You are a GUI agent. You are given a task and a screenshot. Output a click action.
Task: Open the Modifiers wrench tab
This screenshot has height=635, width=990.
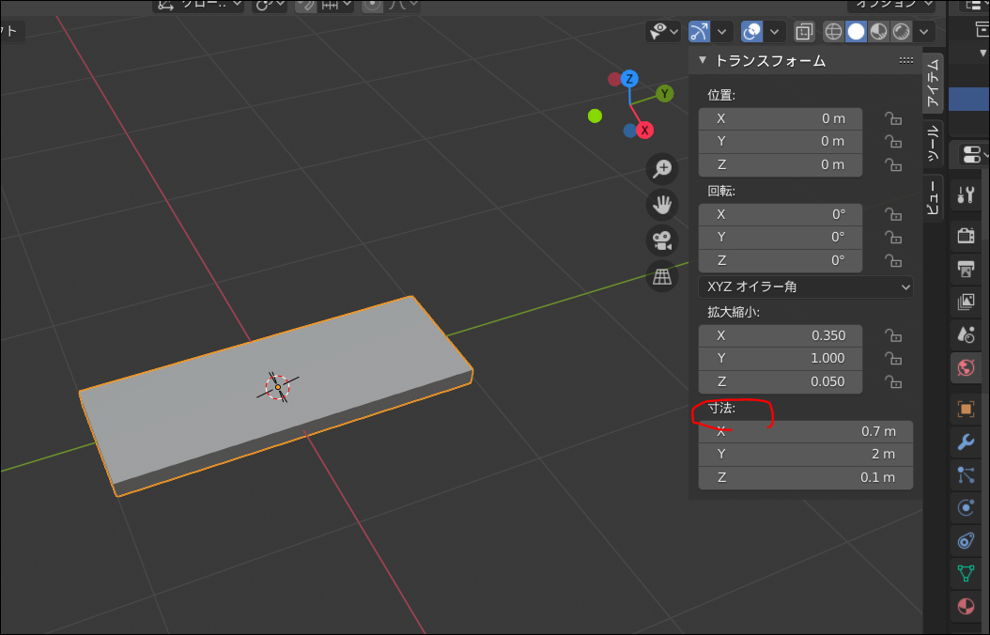pos(966,441)
